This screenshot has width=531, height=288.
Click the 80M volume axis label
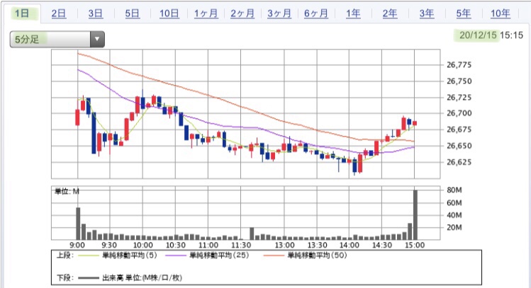click(454, 190)
